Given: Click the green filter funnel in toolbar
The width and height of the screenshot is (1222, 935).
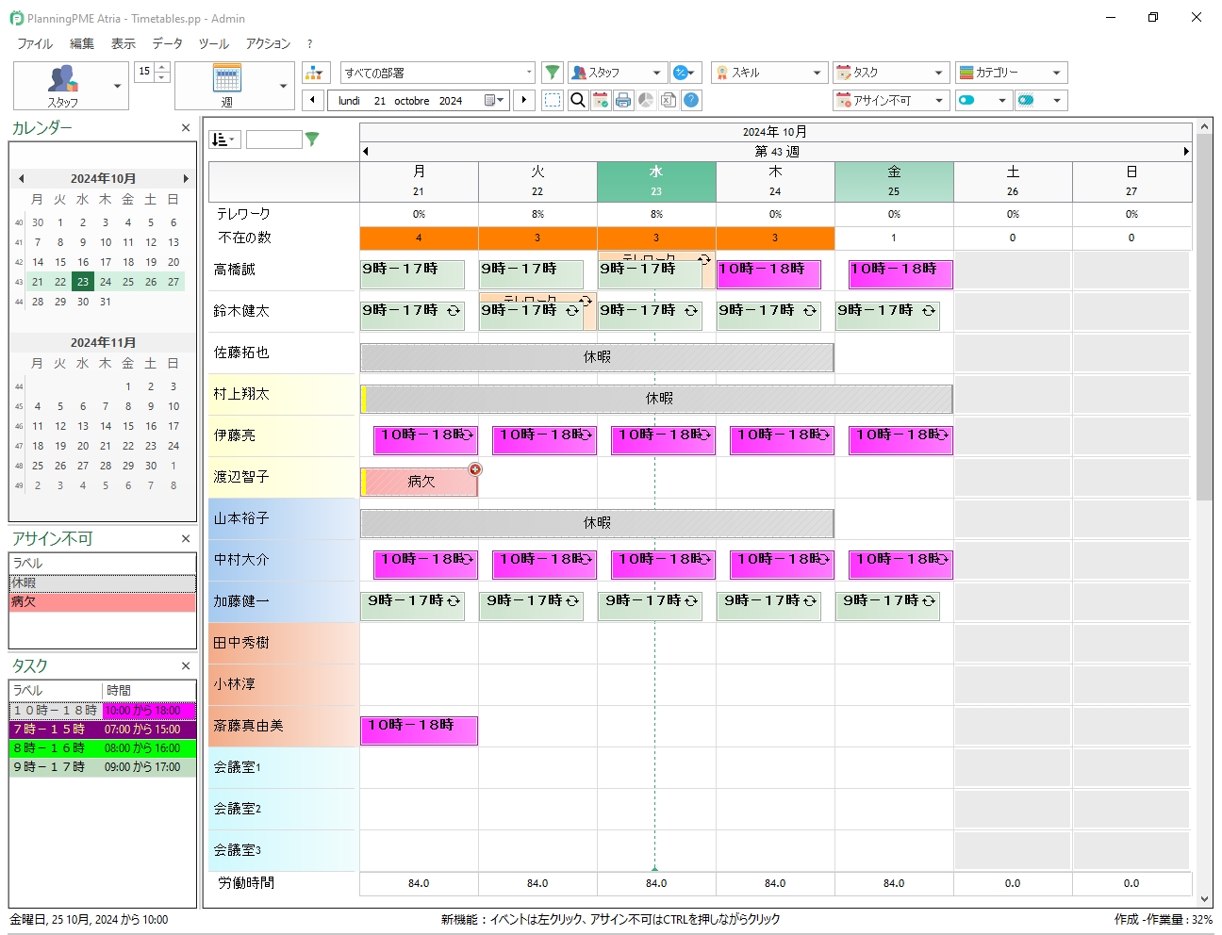Looking at the screenshot, I should coord(553,73).
